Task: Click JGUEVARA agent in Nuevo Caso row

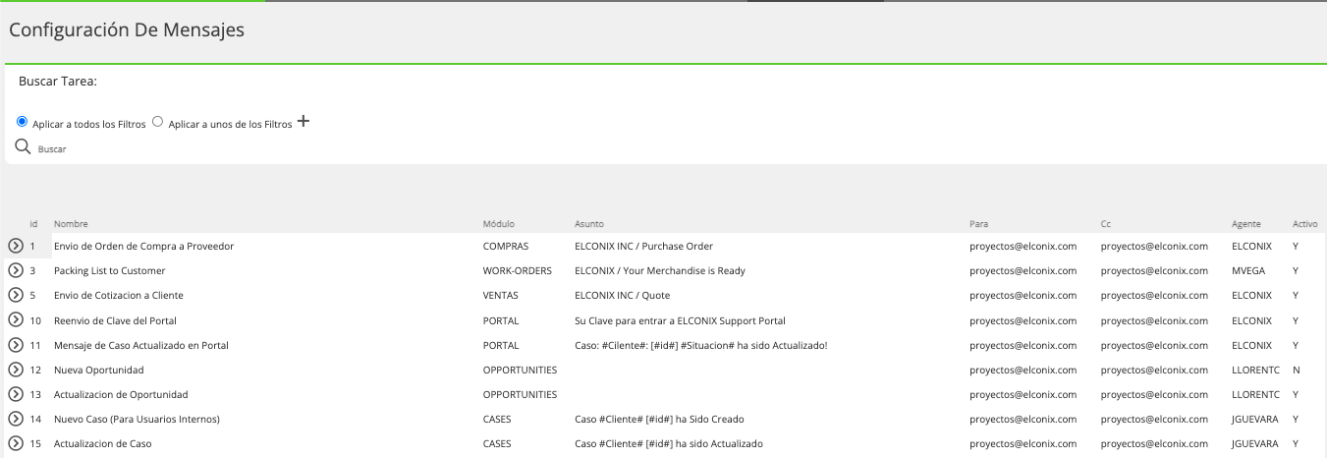Action: point(1255,419)
